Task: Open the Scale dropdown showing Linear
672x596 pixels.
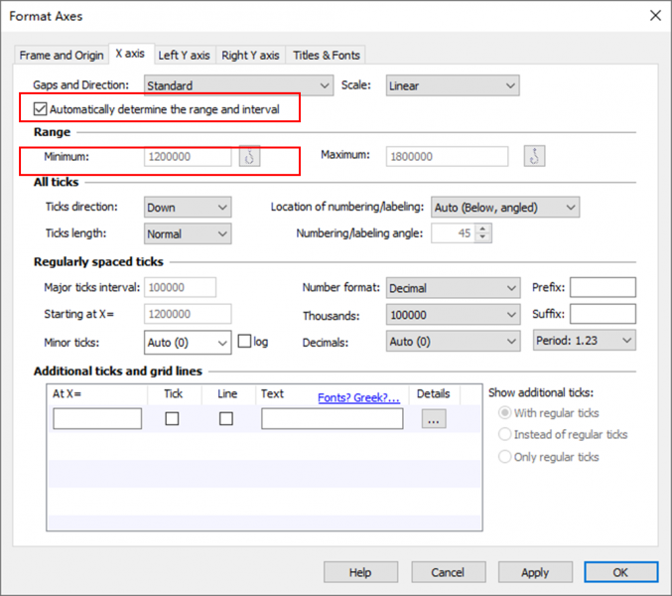Action: [453, 85]
